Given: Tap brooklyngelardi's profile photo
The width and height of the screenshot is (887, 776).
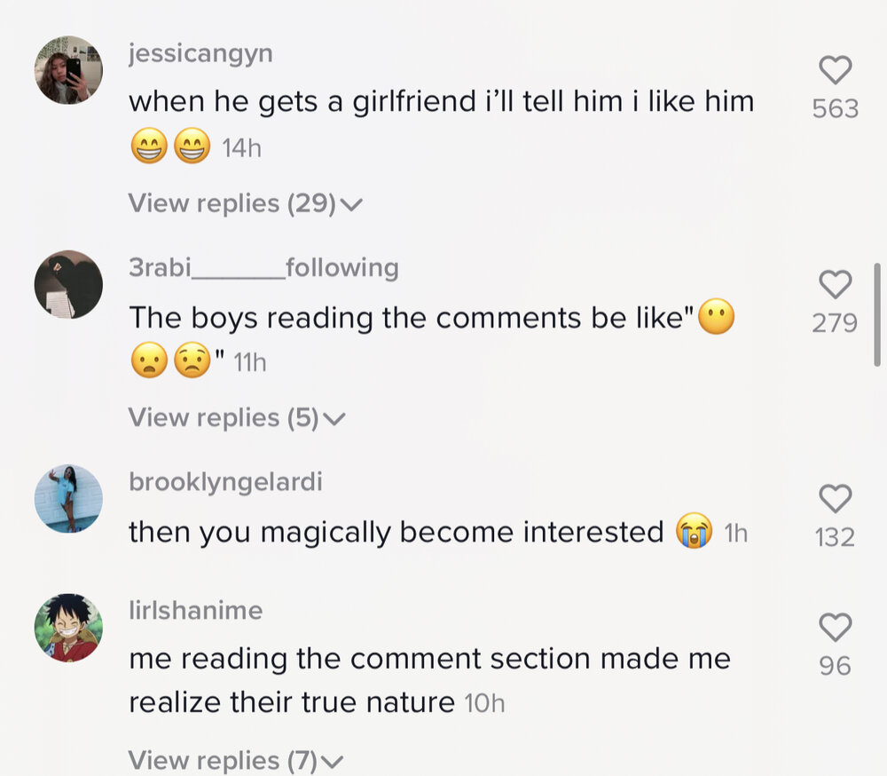Looking at the screenshot, I should [68, 499].
